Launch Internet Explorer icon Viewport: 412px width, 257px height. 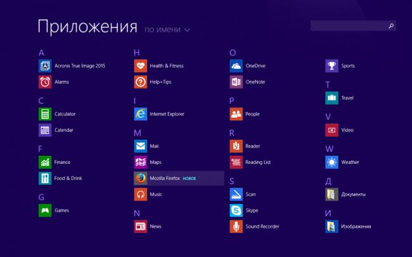(x=141, y=114)
